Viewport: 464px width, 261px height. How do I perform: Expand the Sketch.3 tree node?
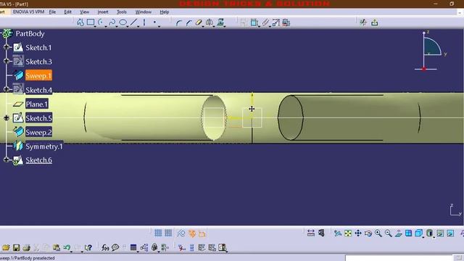(x=7, y=61)
